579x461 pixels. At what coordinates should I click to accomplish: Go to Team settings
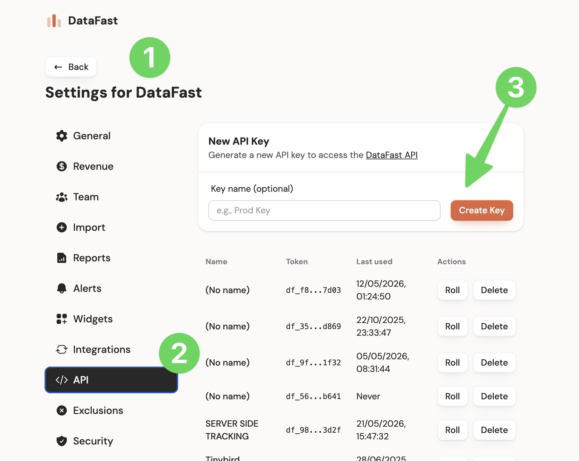[x=111, y=197]
